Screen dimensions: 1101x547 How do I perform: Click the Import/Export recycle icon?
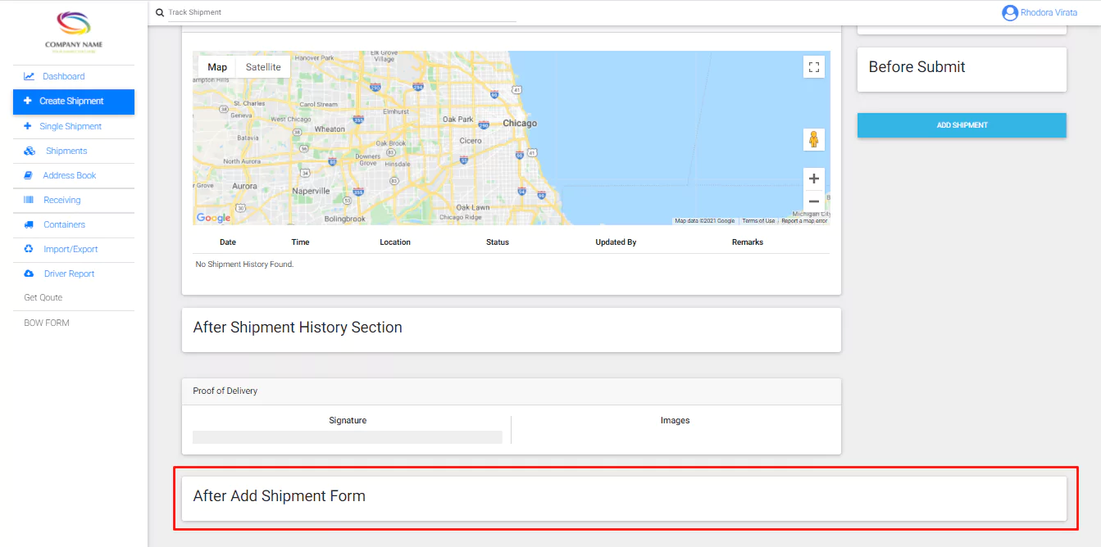(29, 249)
